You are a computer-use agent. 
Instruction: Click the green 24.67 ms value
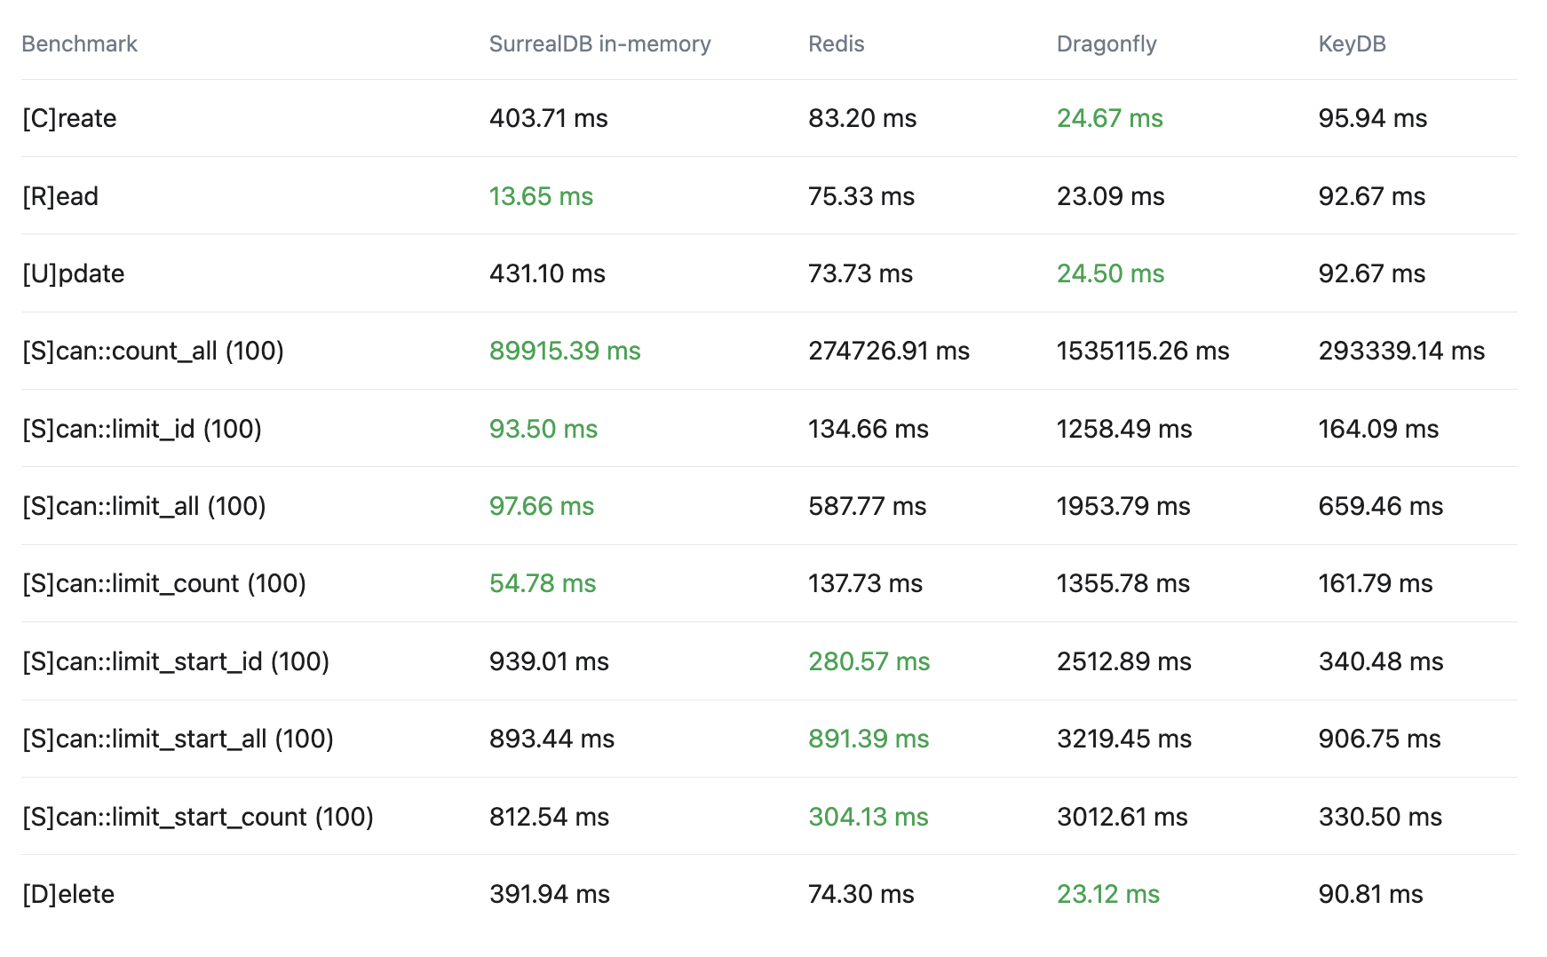[1110, 119]
